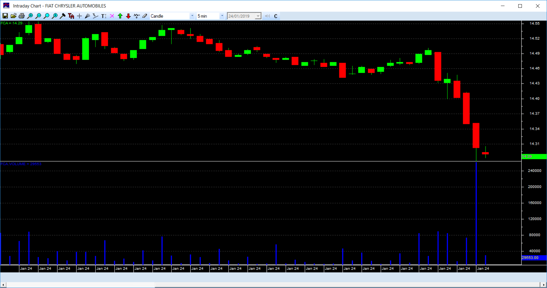The height and width of the screenshot is (288, 547).
Task: Select the hammer tool icon
Action: [63, 16]
